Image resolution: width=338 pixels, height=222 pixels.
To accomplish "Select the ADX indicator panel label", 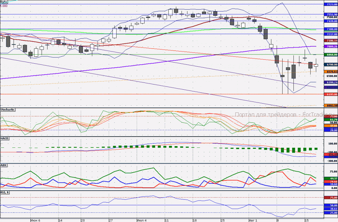I will (x=3, y=165).
